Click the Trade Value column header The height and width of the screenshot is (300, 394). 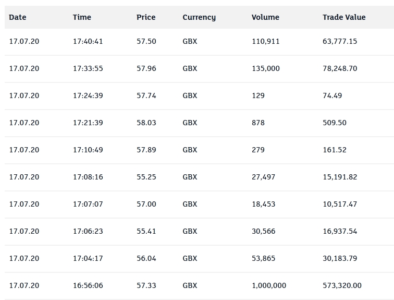tap(344, 17)
